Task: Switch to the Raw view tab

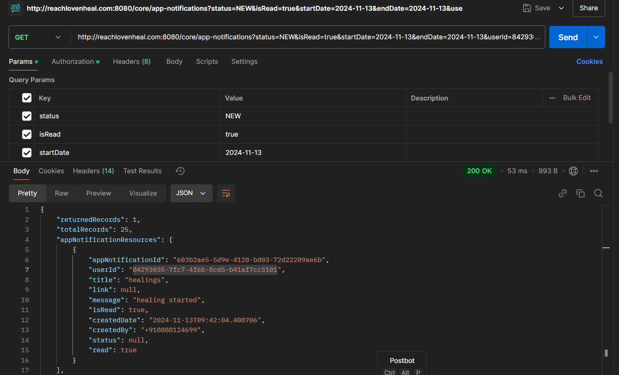Action: click(62, 193)
